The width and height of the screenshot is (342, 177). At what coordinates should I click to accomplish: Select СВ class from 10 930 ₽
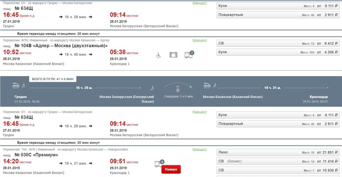[278, 170]
